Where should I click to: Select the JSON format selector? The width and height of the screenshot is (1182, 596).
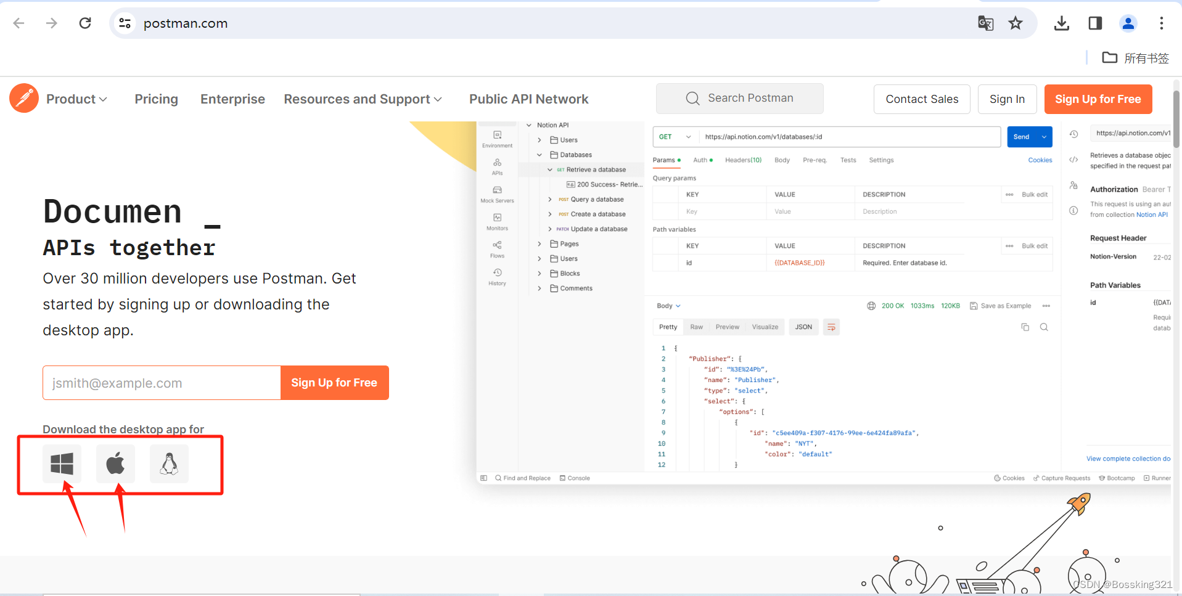point(803,327)
